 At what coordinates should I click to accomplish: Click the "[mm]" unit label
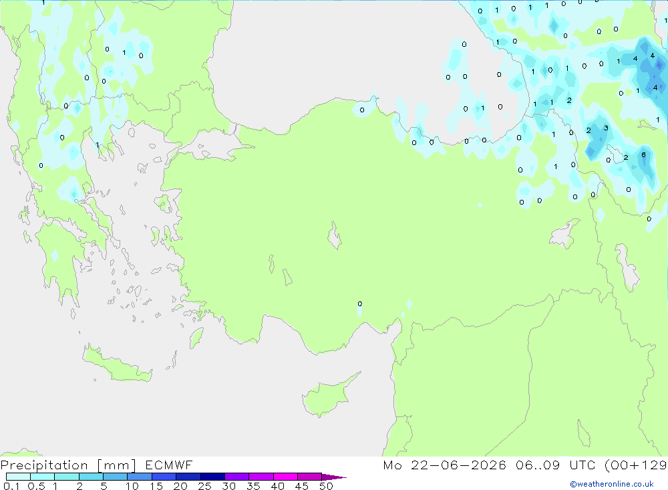(117, 465)
